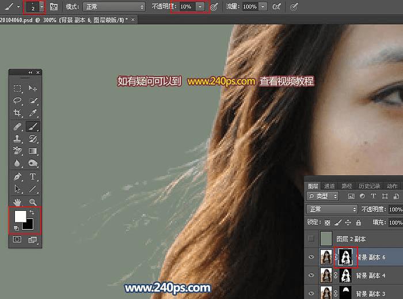Open the layer blend mode 正常 dropdown
The width and height of the screenshot is (403, 299).
pyautogui.click(x=332, y=210)
